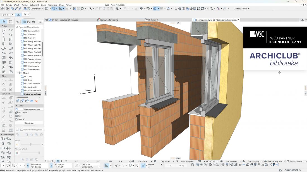Select the Marquee tool in toolbox

tap(11, 22)
